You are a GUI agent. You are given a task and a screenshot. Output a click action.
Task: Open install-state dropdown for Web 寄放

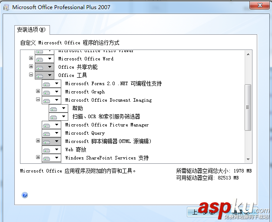pyautogui.click(x=51, y=149)
